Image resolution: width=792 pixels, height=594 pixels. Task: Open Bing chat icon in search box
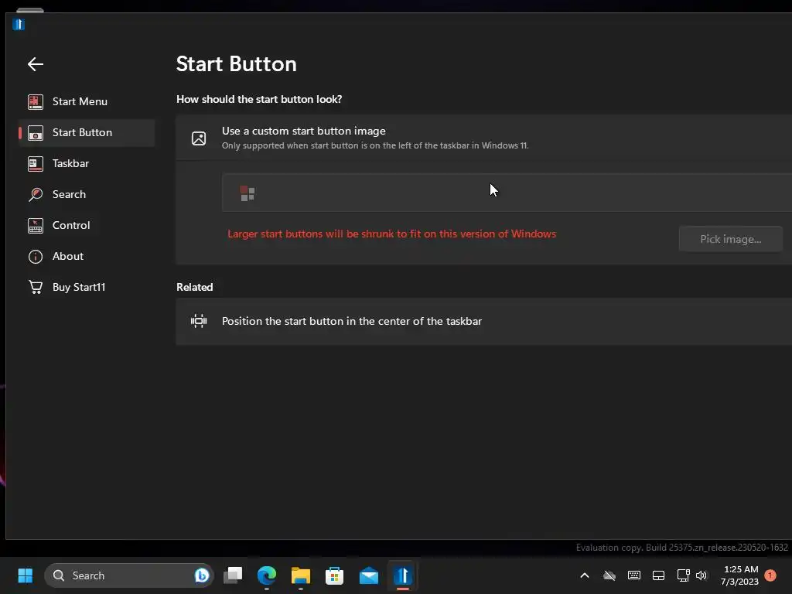(x=202, y=575)
